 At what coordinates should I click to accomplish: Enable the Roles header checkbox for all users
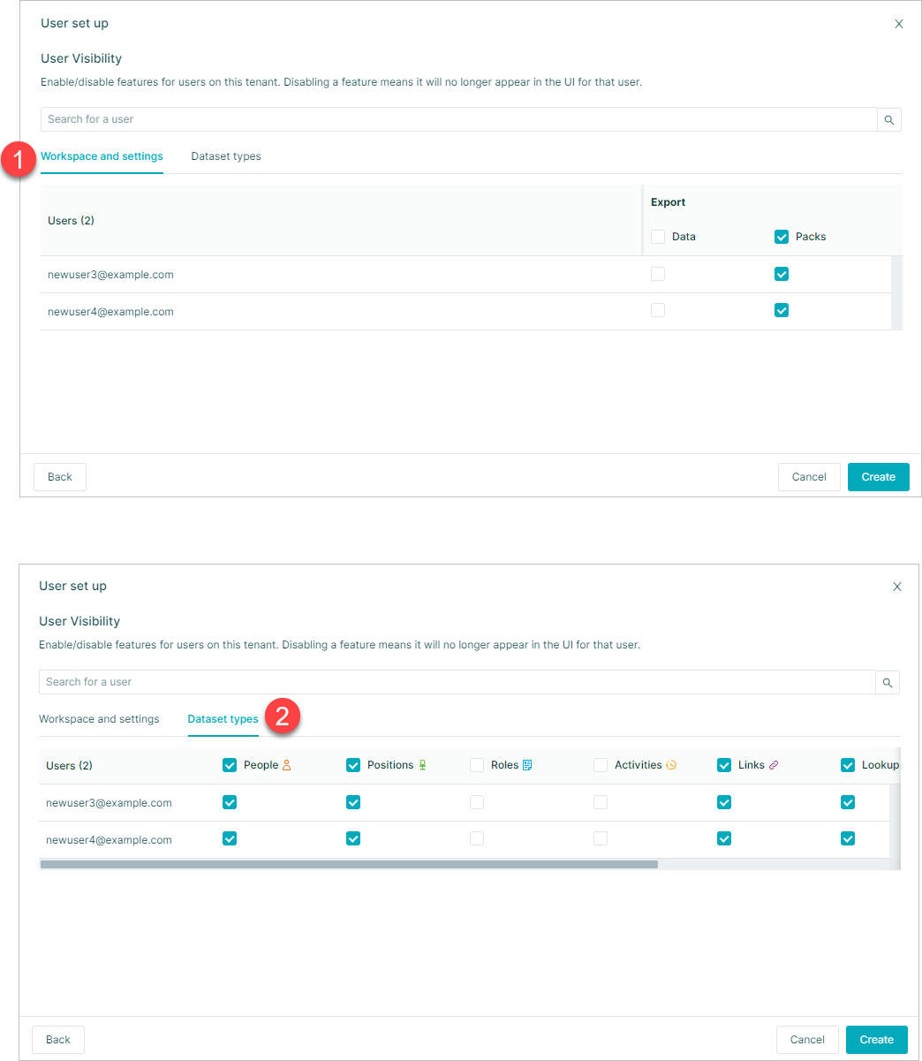pyautogui.click(x=477, y=765)
